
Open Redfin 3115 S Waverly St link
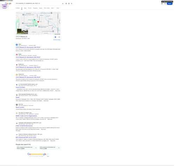pyautogui.click(x=28, y=57)
